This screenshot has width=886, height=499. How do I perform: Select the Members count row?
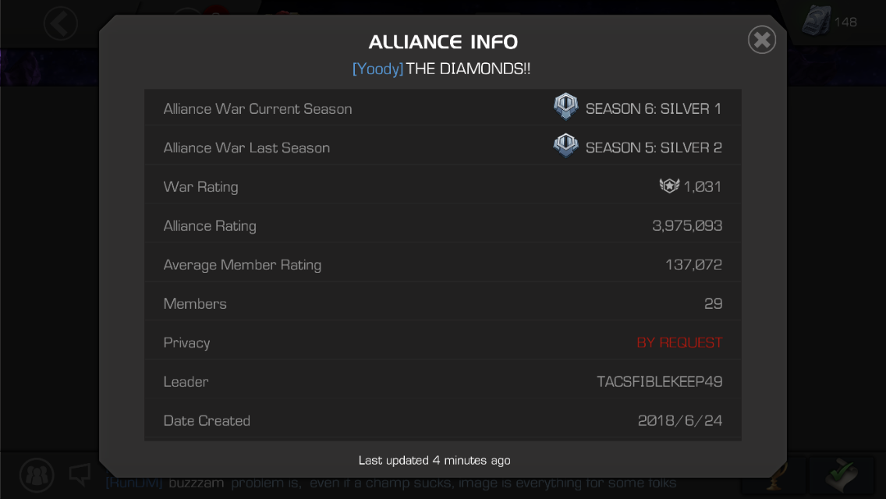pyautogui.click(x=443, y=303)
